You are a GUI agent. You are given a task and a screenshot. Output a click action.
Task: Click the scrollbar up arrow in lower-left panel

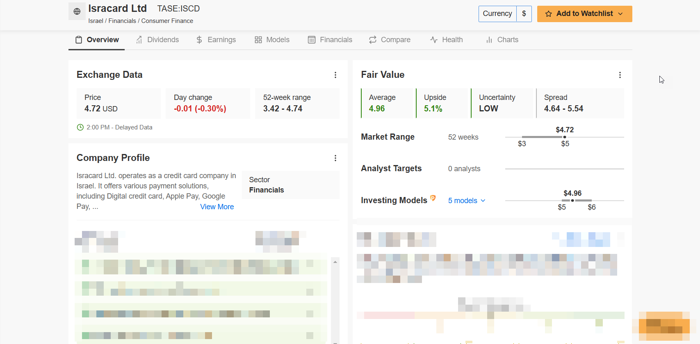[335, 262]
